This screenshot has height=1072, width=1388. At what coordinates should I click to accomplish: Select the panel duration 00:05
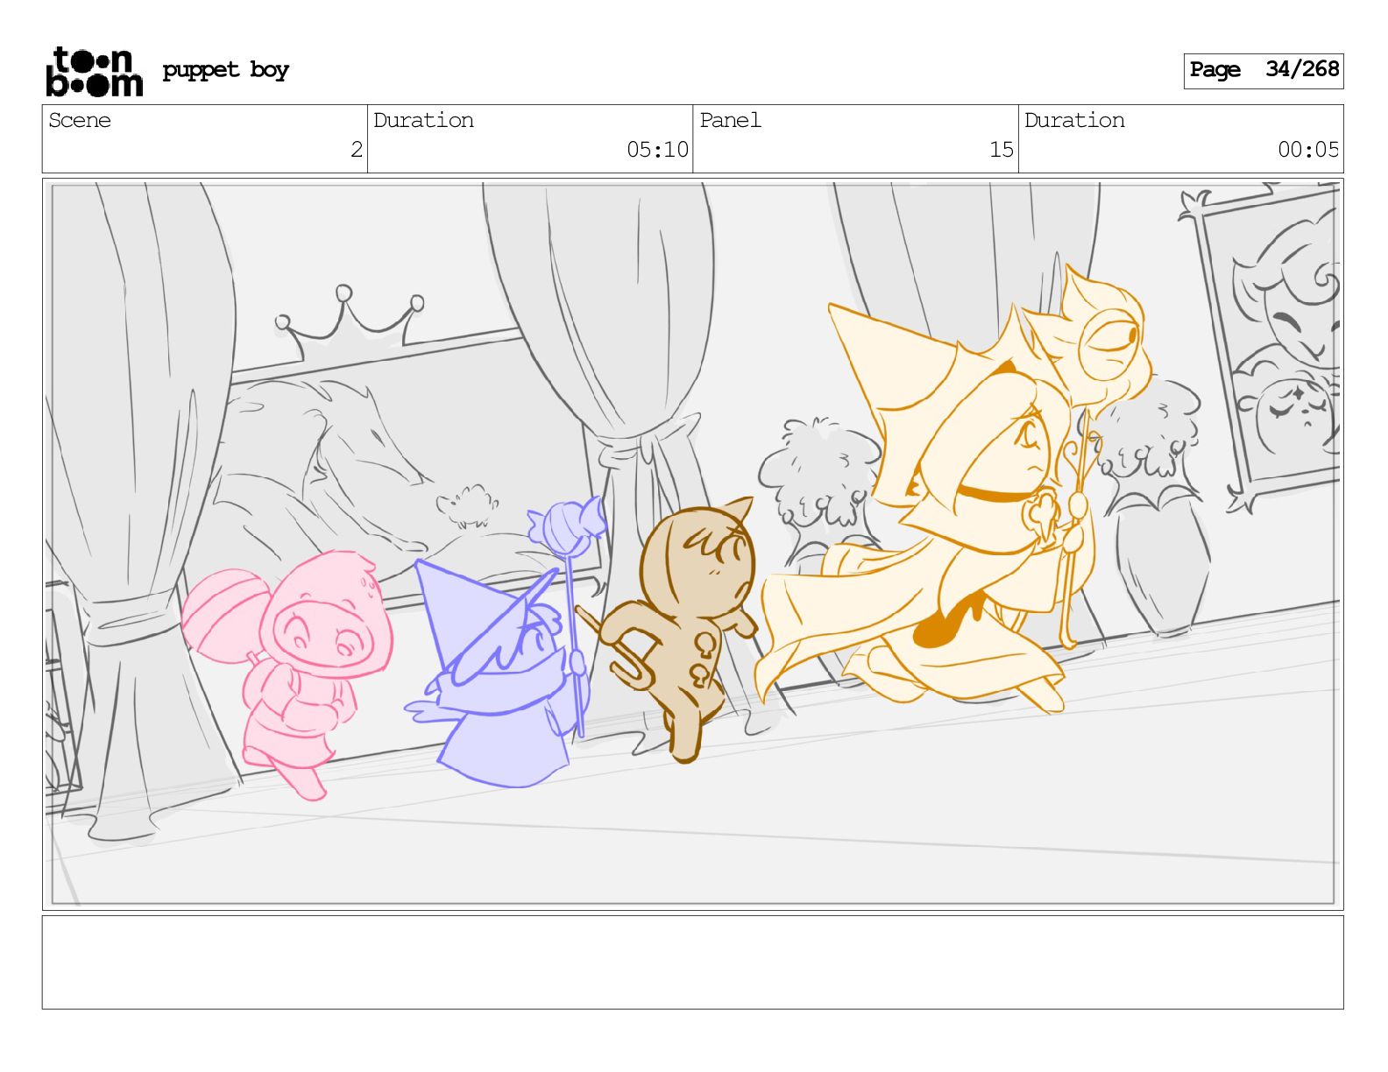[x=1308, y=150]
